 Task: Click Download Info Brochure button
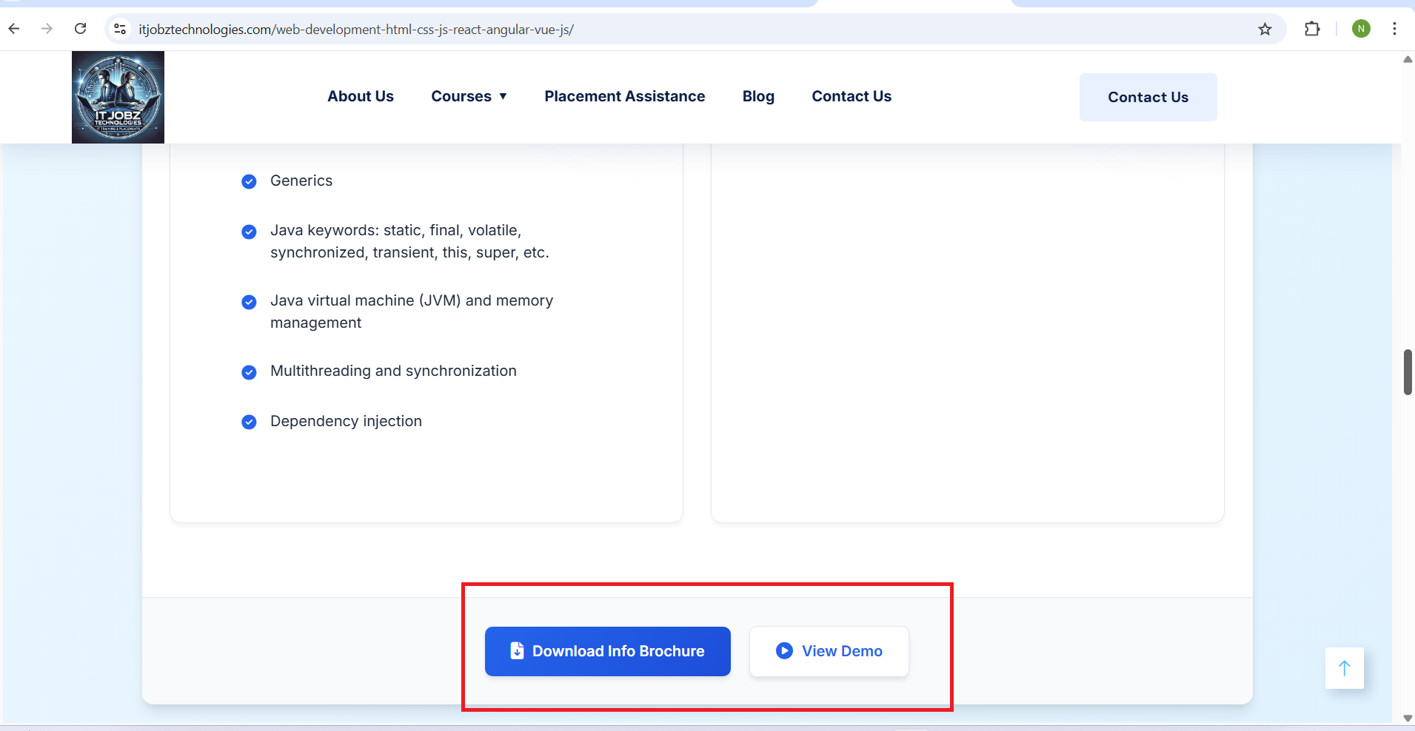coord(607,651)
